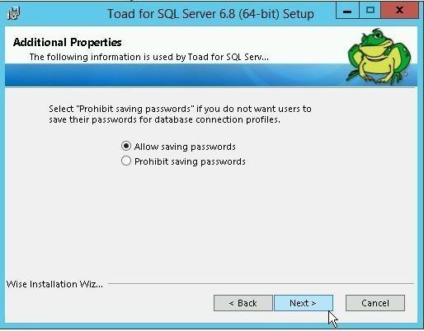
Task: Minimize the Toad Setup window
Action: [347, 11]
